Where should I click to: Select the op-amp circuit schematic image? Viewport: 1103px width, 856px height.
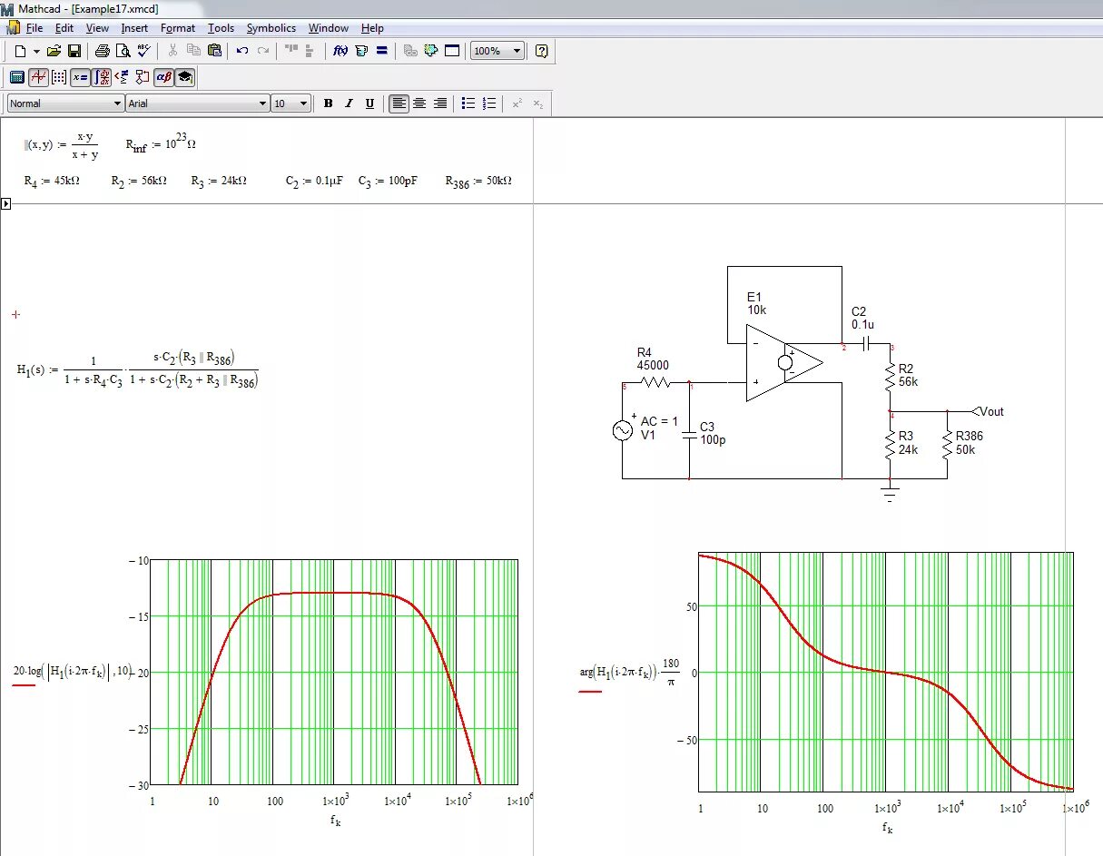click(x=808, y=385)
